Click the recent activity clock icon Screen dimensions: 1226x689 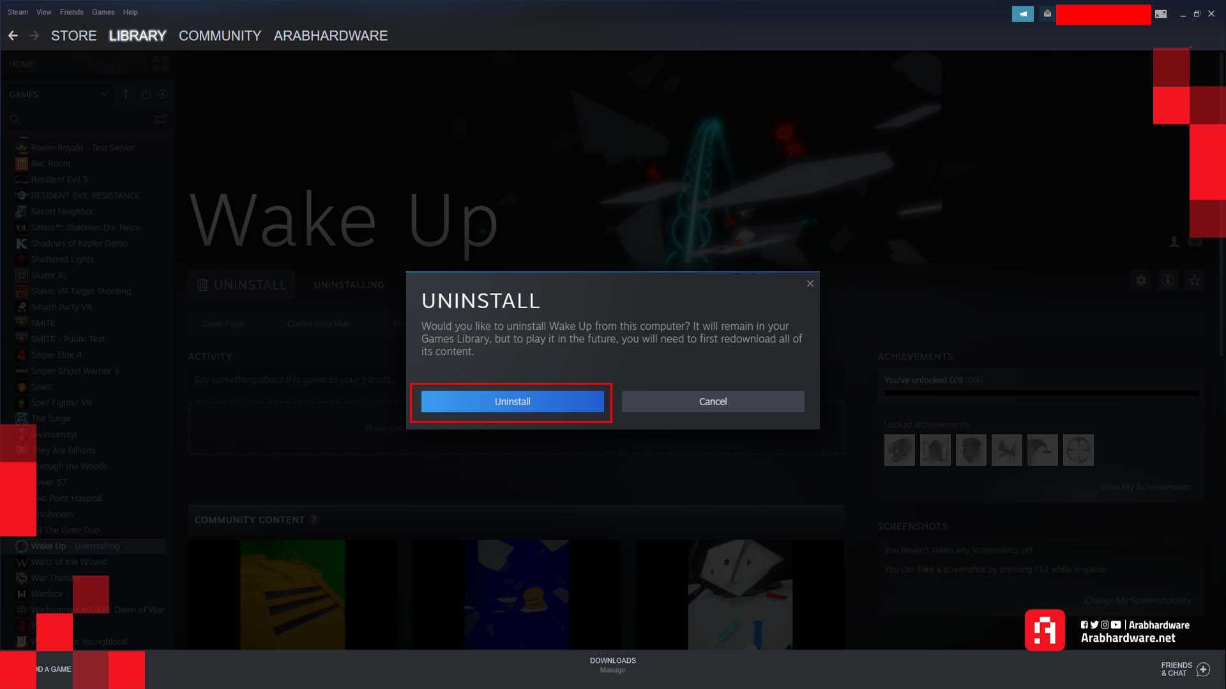click(146, 94)
